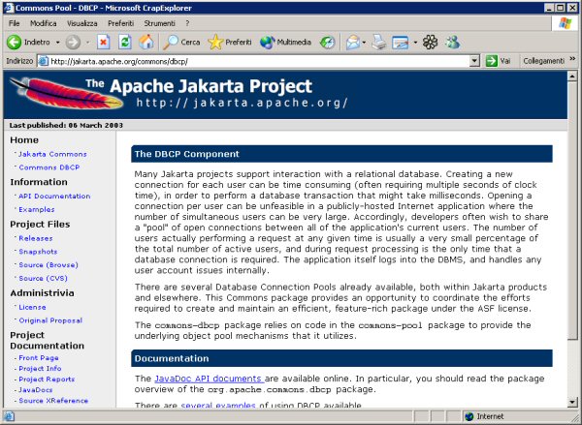Image resolution: width=582 pixels, height=425 pixels.
Task: Open the Visualizza menu
Action: pyautogui.click(x=82, y=23)
